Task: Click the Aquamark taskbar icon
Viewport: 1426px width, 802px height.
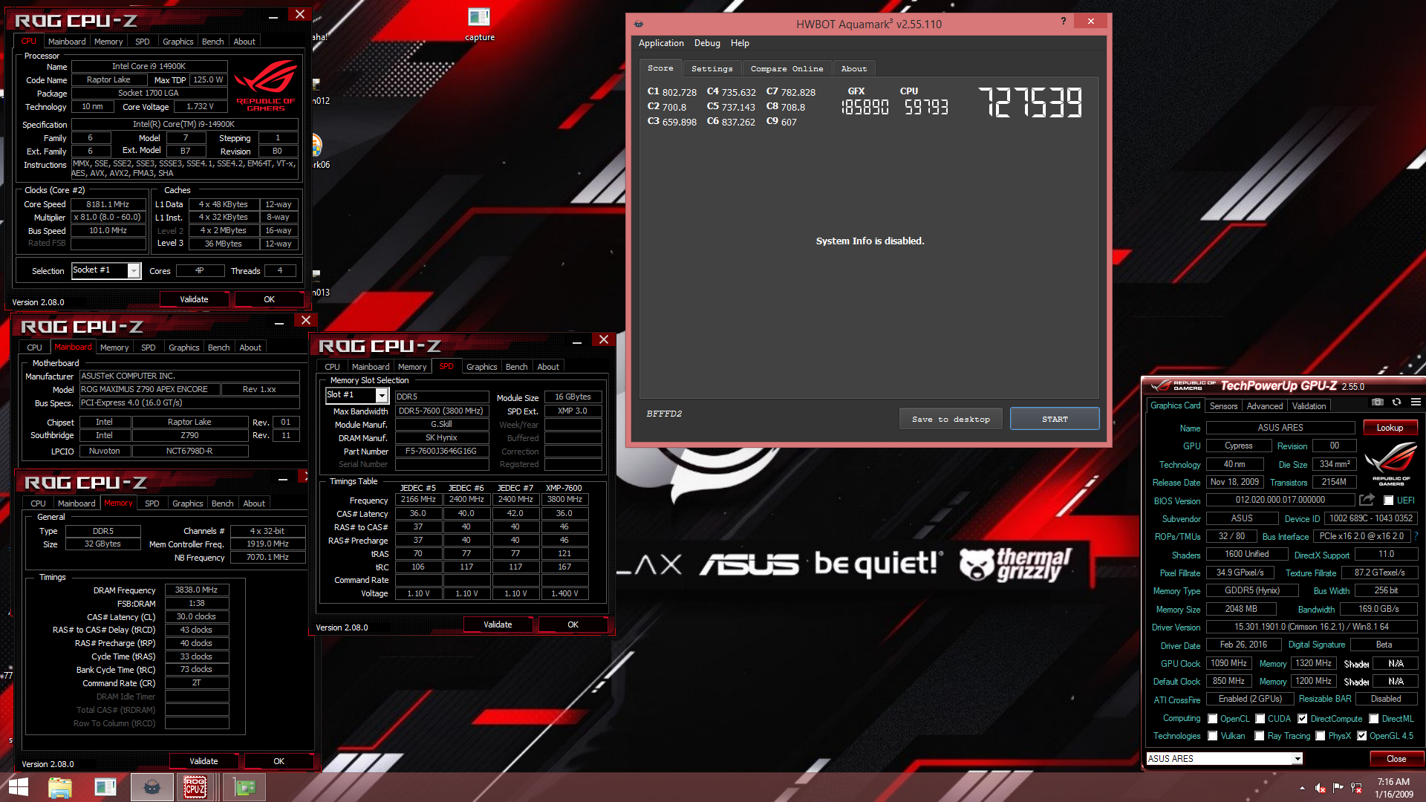Action: coord(152,787)
